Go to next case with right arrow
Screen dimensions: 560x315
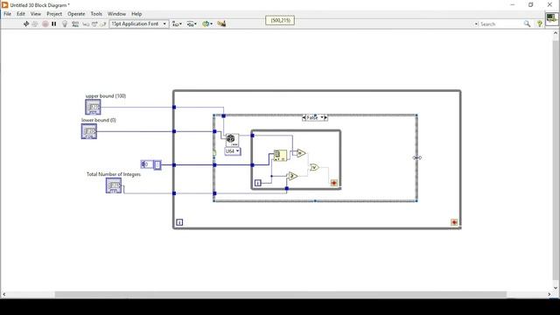(325, 117)
